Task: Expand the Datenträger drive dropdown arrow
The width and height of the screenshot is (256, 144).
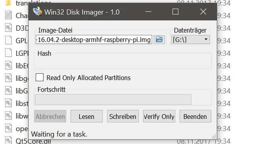Action: click(206, 39)
